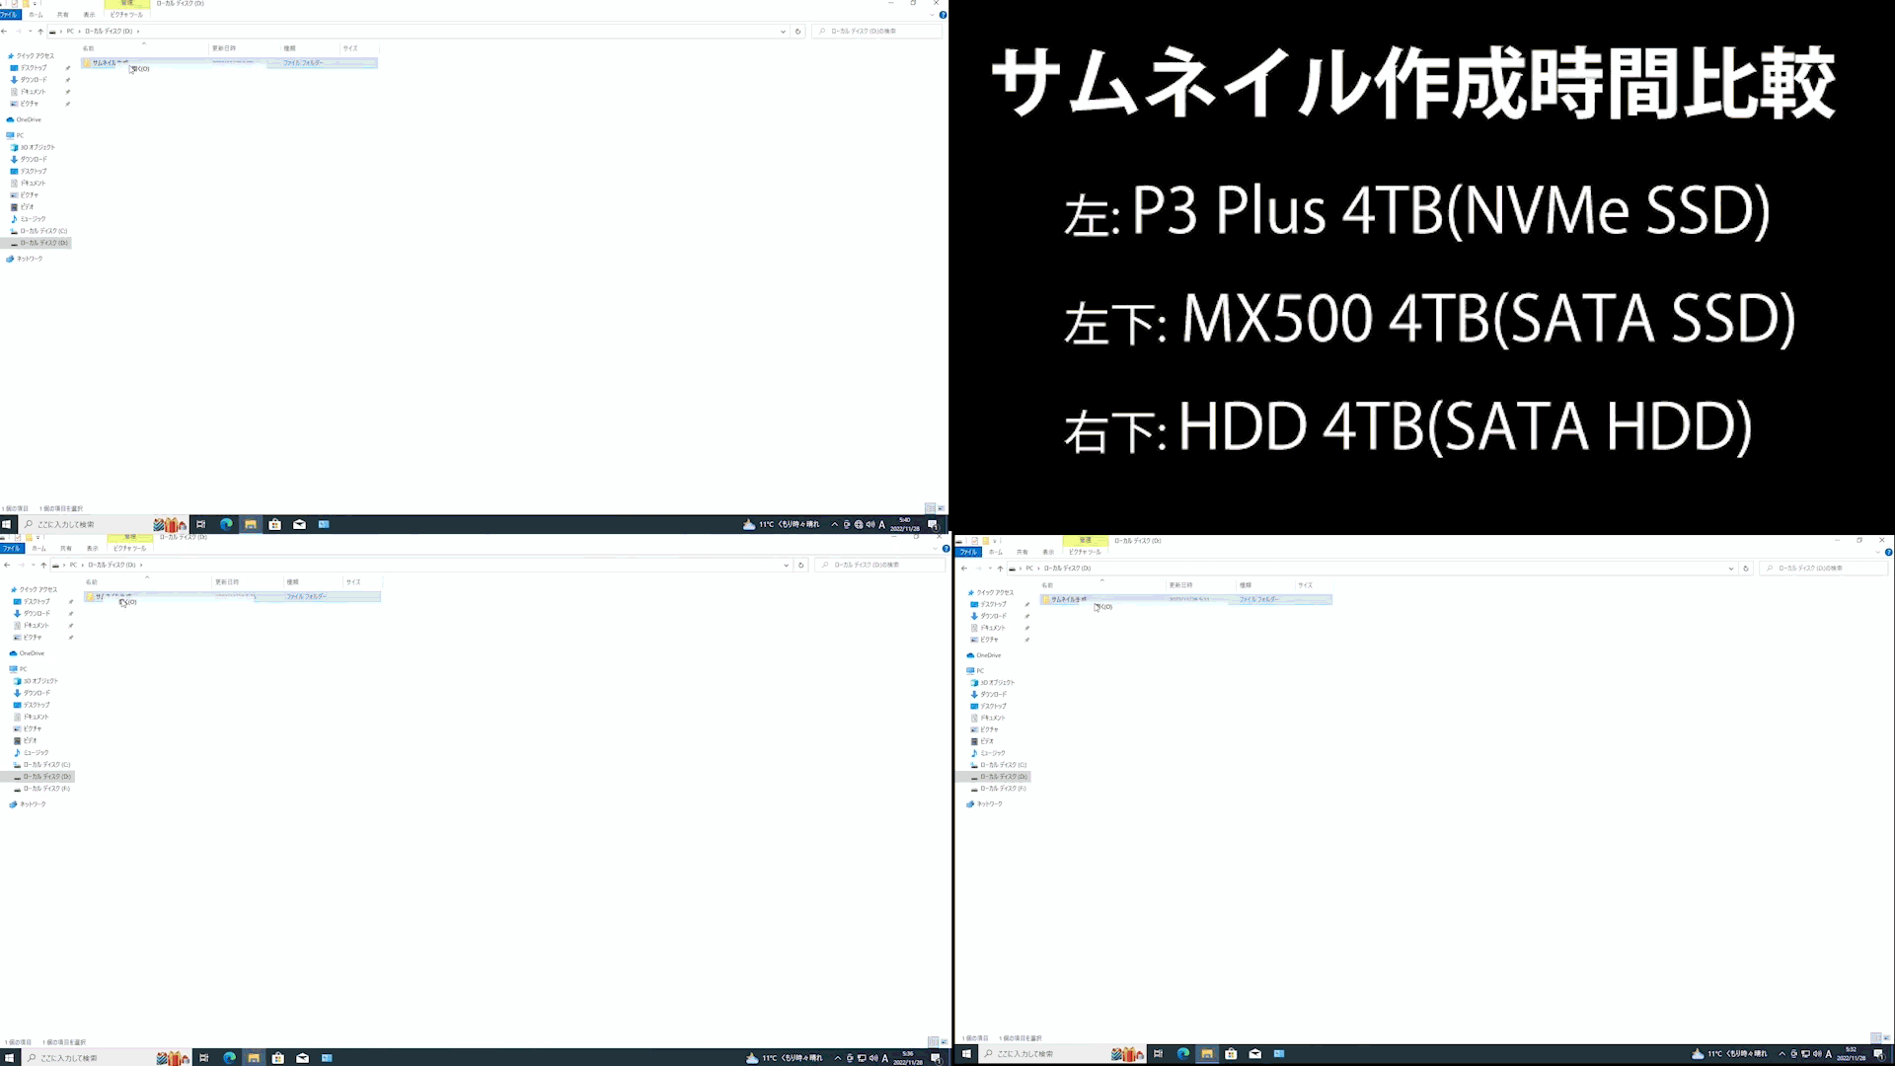Image resolution: width=1895 pixels, height=1066 pixels.
Task: Show hidden tray icons on bottom-right taskbar
Action: pyautogui.click(x=1781, y=1054)
